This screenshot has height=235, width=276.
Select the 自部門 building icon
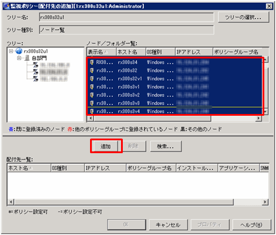27,58
